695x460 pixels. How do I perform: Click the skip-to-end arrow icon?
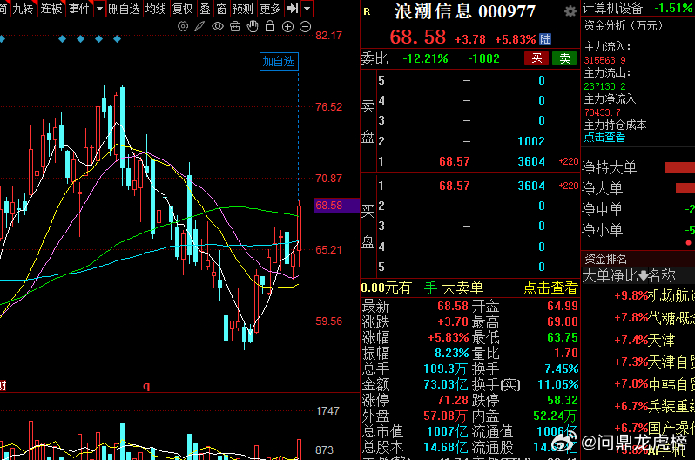click(x=293, y=9)
